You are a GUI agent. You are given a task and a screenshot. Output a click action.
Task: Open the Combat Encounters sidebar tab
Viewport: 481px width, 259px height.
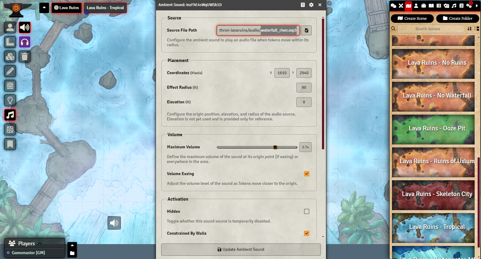tap(401, 6)
